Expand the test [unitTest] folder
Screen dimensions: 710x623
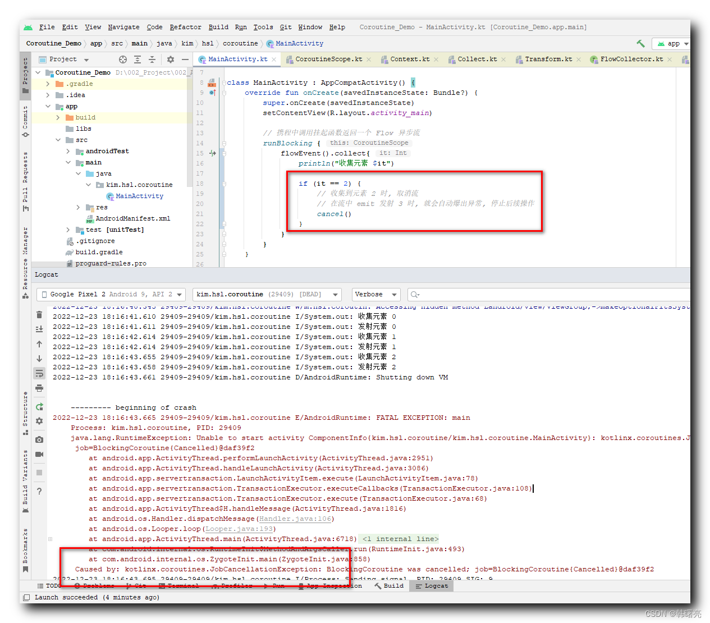68,230
